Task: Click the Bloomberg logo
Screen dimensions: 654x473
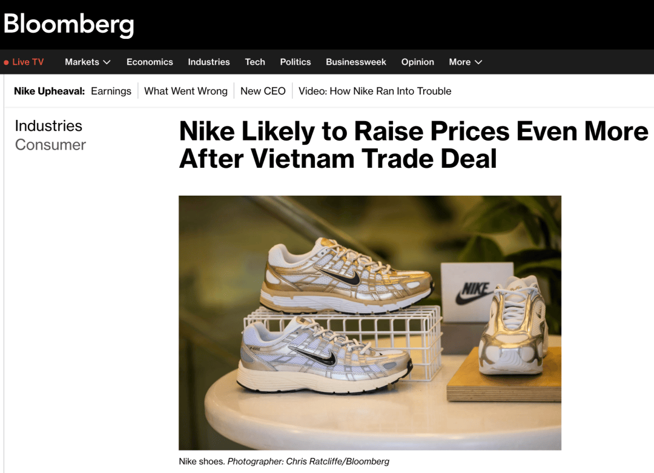Action: tap(69, 25)
